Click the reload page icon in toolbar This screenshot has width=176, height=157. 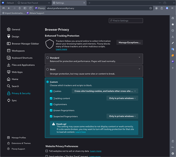click(x=30, y=8)
